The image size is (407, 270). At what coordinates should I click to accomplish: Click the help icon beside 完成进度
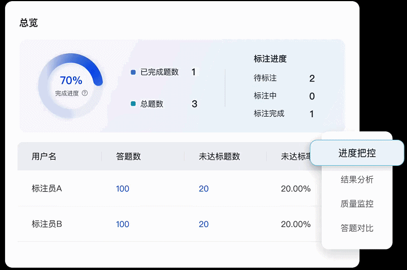click(x=85, y=93)
